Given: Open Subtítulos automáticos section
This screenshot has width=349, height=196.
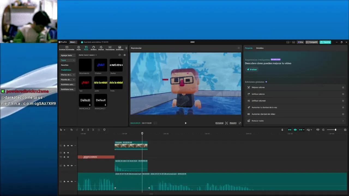Looking at the screenshot, I should [x=67, y=85].
